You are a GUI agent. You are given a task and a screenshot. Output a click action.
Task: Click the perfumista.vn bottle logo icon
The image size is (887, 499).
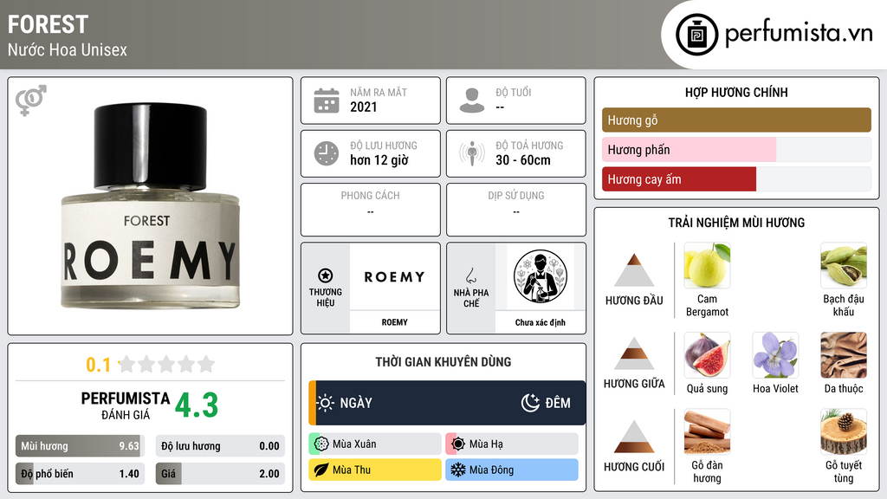[697, 35]
